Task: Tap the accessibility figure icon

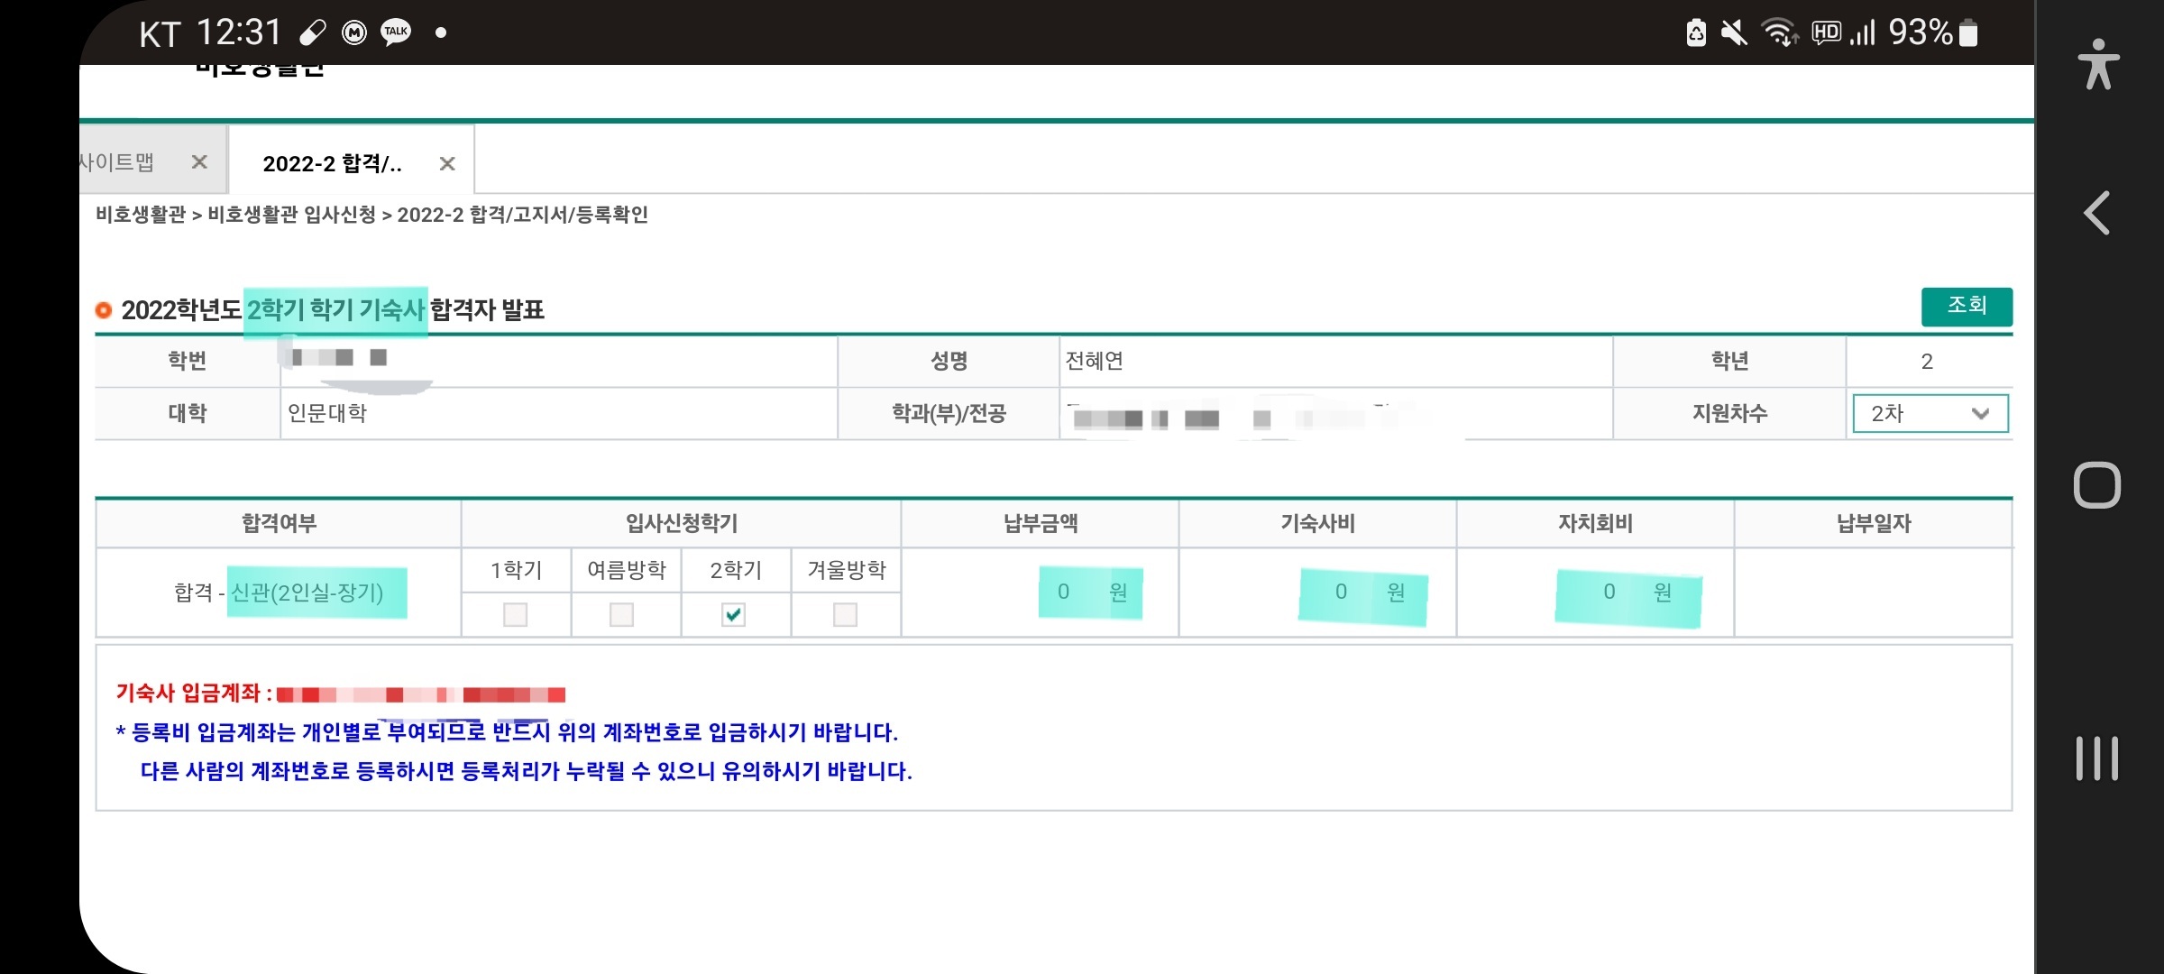Action: tap(2098, 64)
